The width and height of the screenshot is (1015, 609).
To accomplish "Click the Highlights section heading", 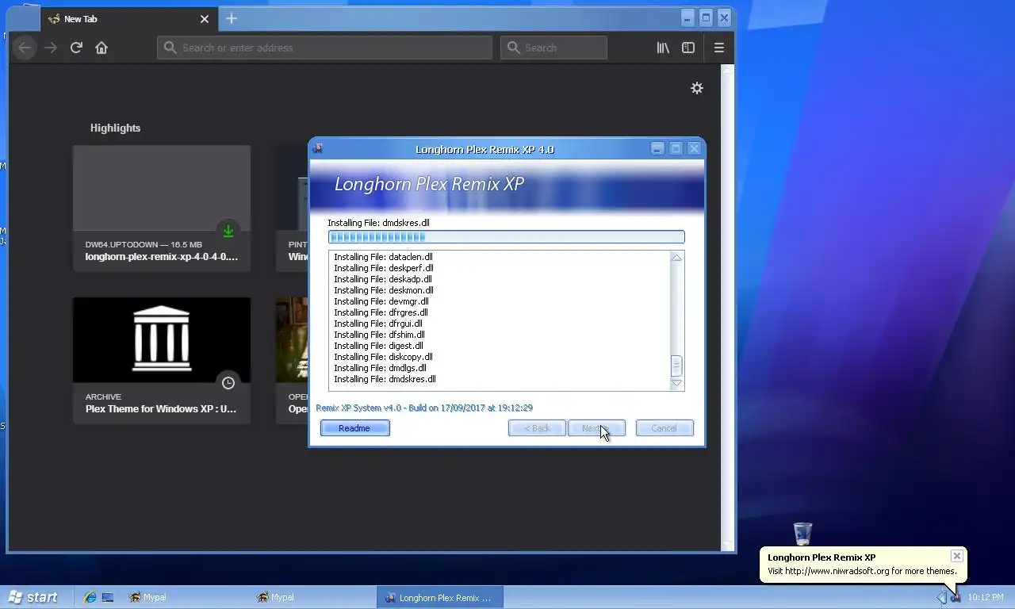I will tap(115, 128).
